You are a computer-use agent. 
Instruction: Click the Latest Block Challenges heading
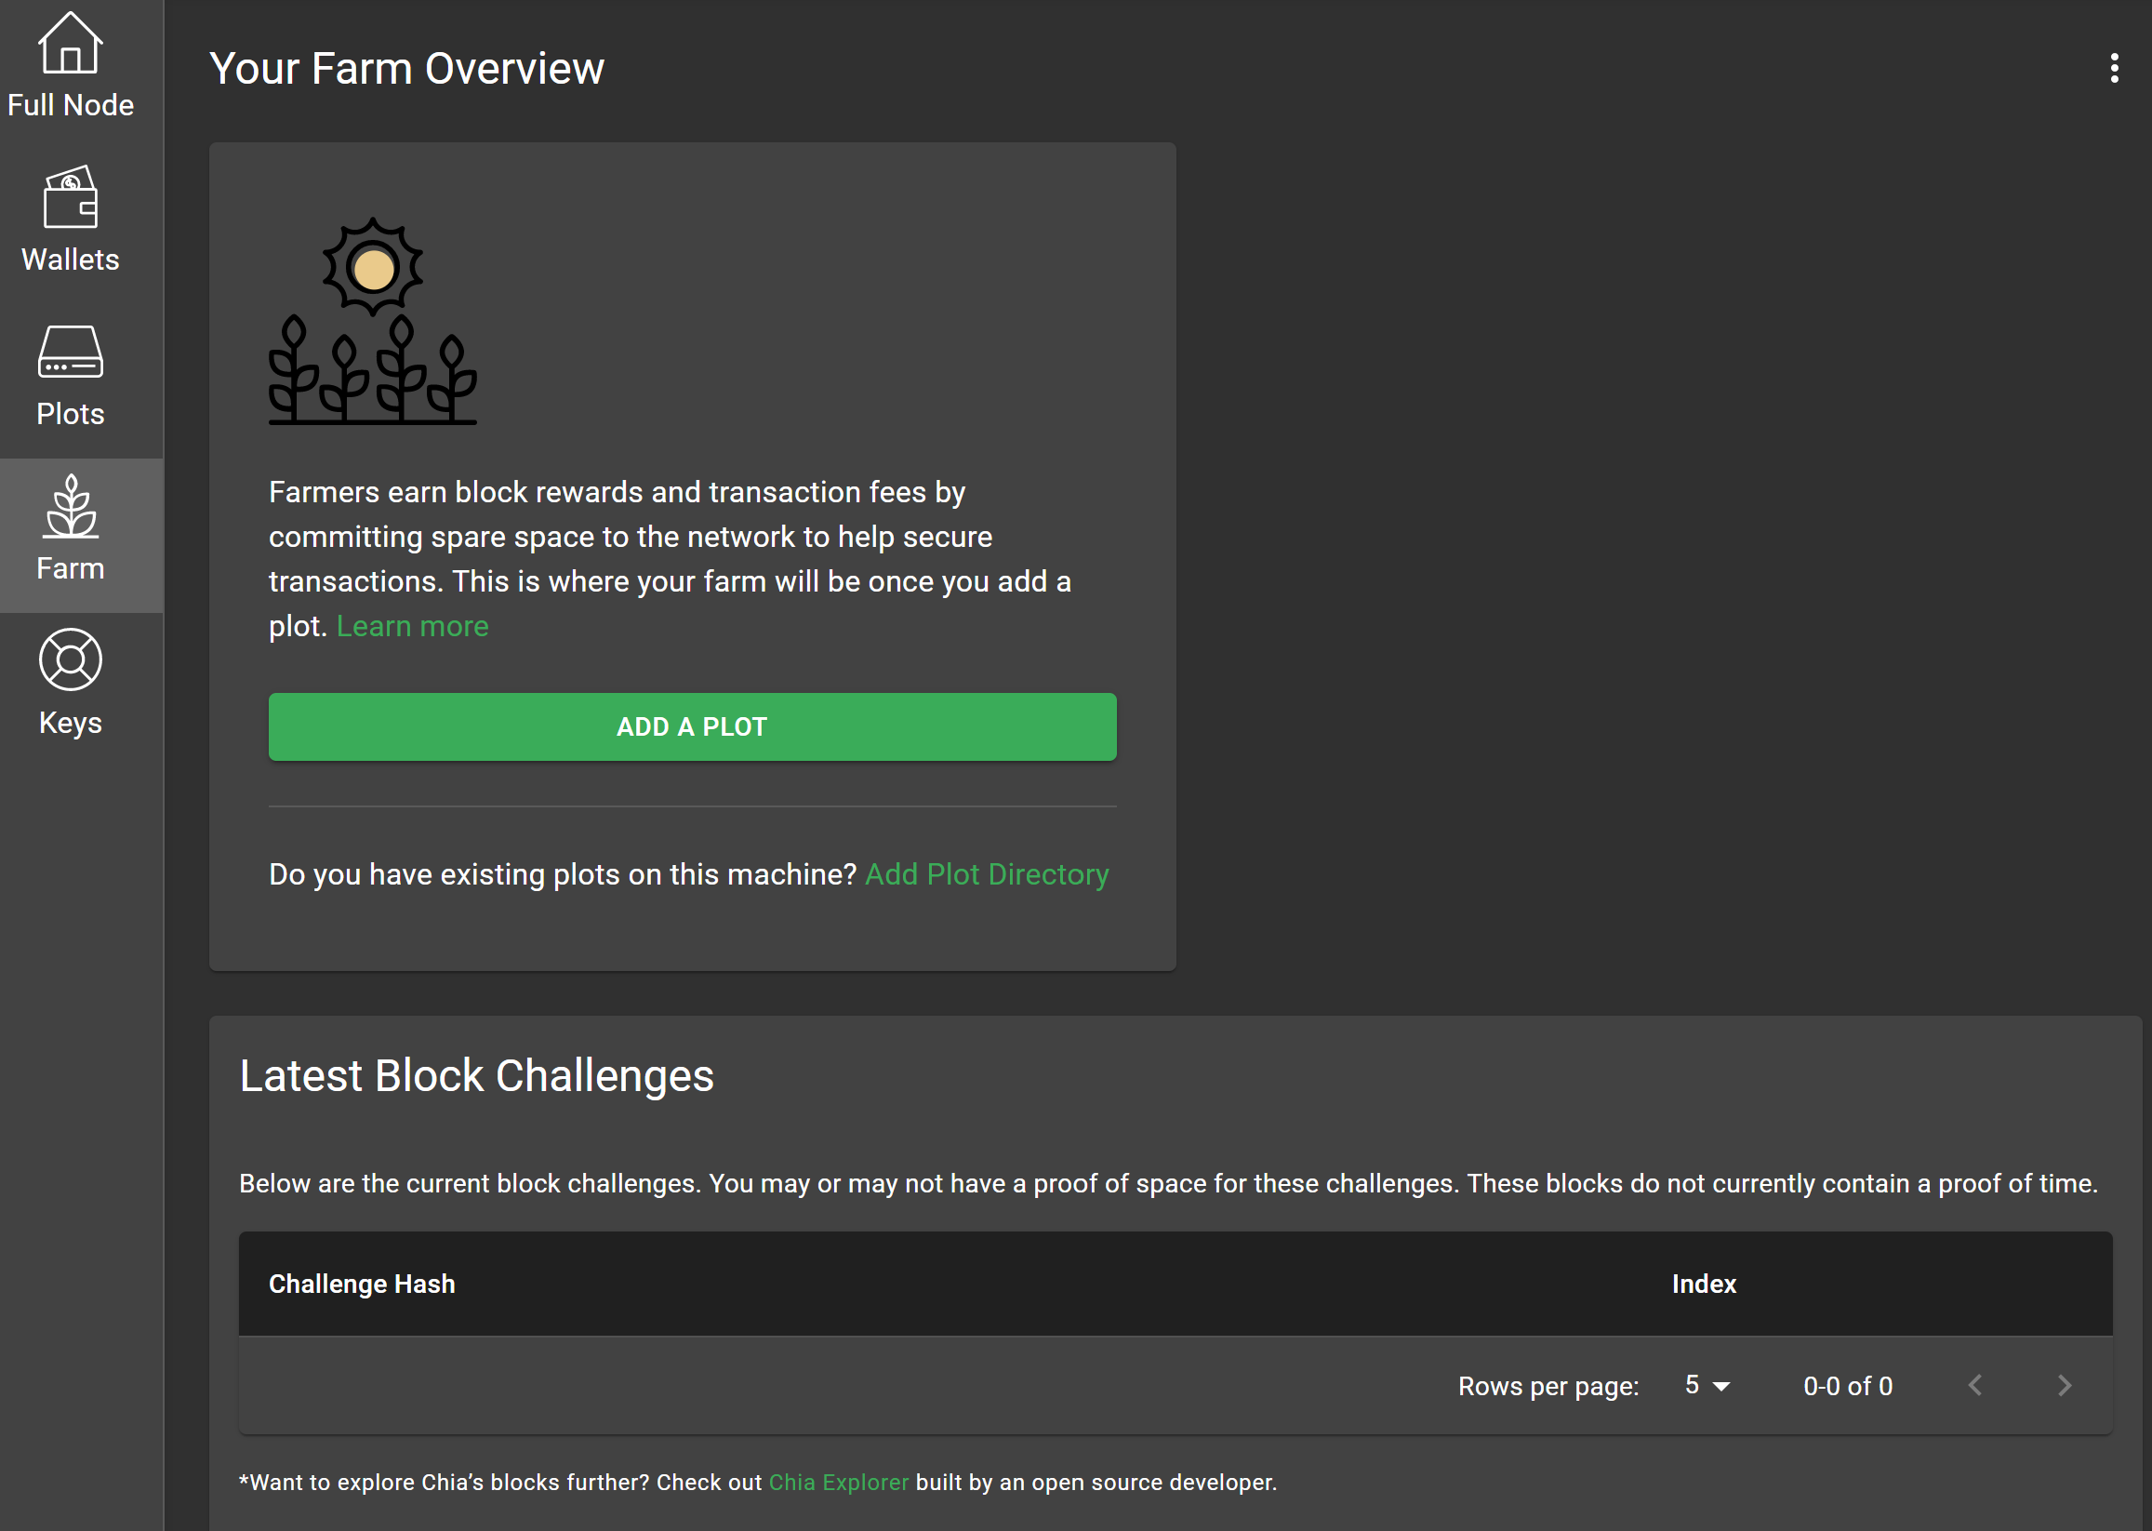click(x=476, y=1075)
